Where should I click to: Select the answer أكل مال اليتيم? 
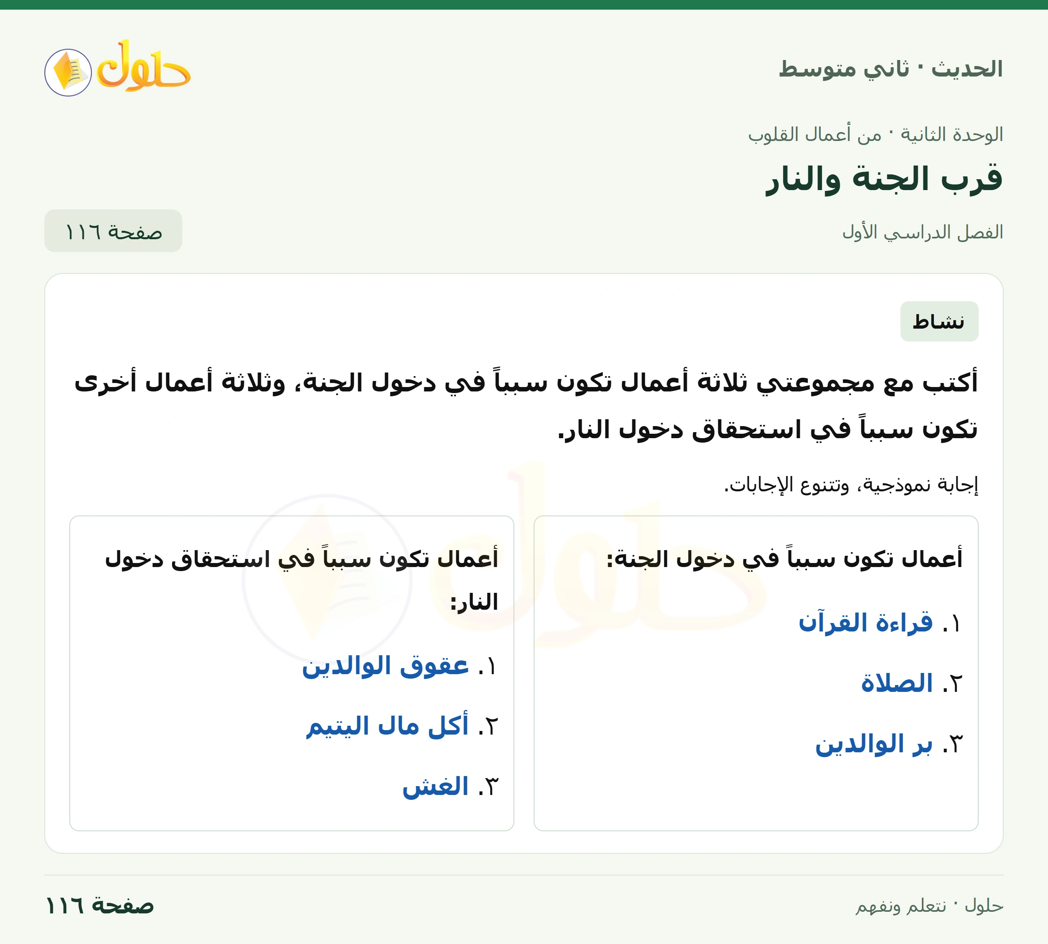(x=387, y=726)
